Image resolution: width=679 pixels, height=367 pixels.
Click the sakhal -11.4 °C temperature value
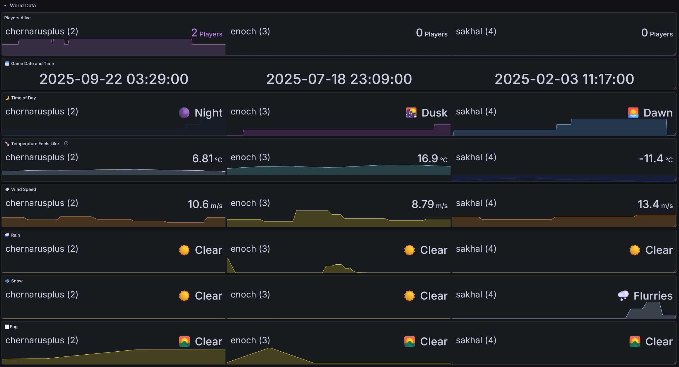coord(656,159)
